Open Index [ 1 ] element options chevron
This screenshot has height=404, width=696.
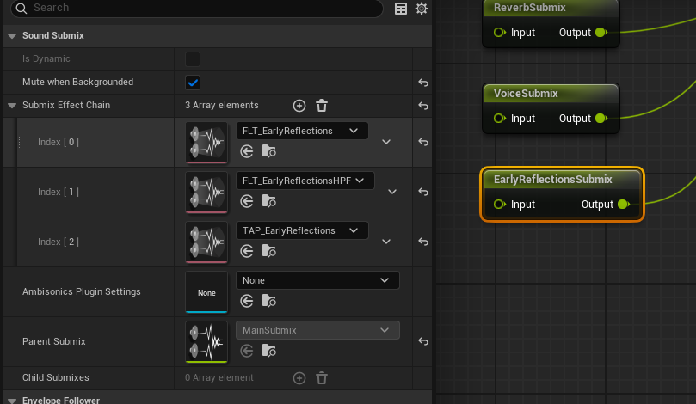392,192
